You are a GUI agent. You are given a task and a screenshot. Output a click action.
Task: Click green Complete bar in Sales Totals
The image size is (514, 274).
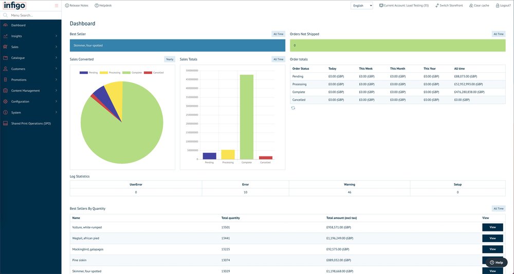point(247,117)
